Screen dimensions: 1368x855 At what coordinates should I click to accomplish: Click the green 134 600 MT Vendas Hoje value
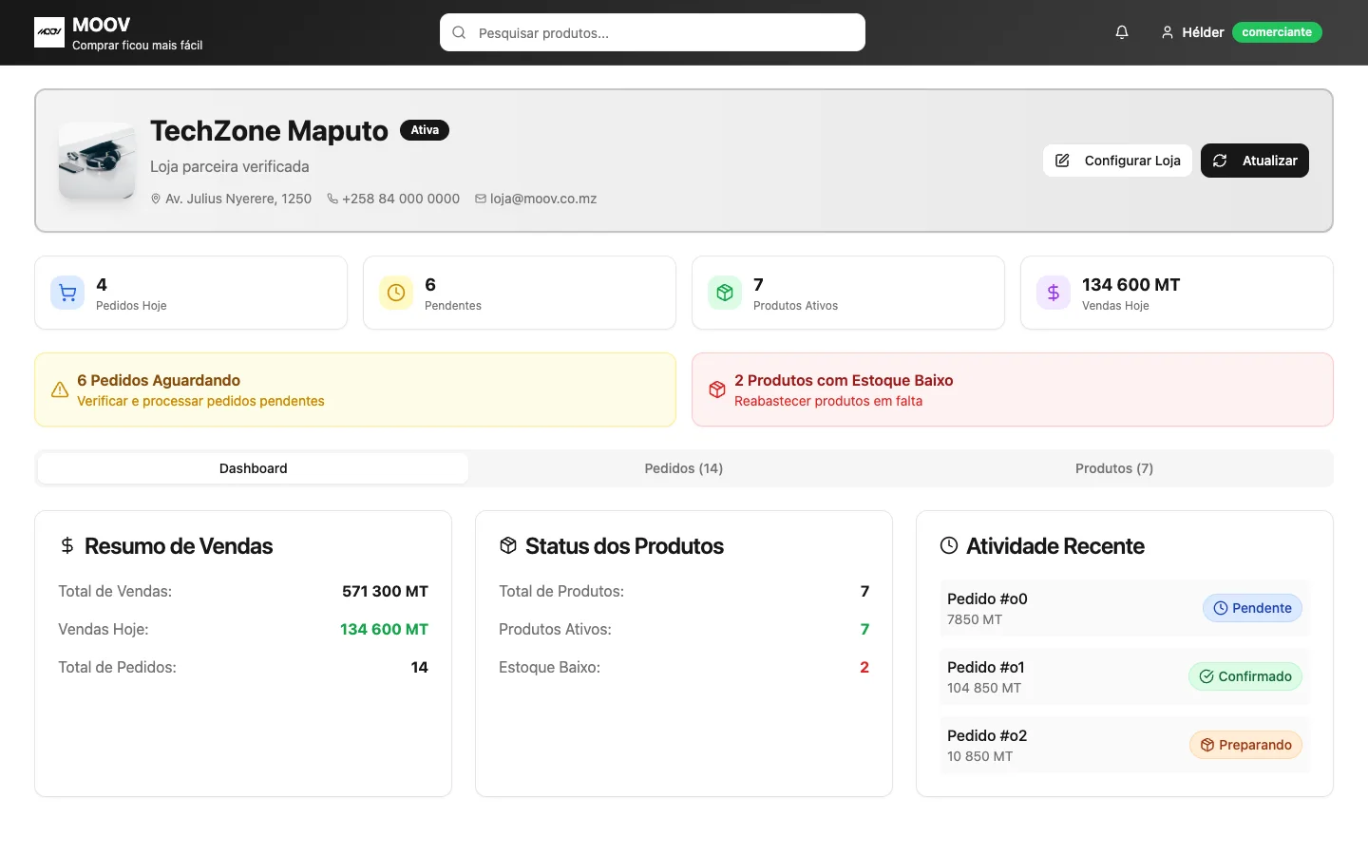click(x=384, y=629)
